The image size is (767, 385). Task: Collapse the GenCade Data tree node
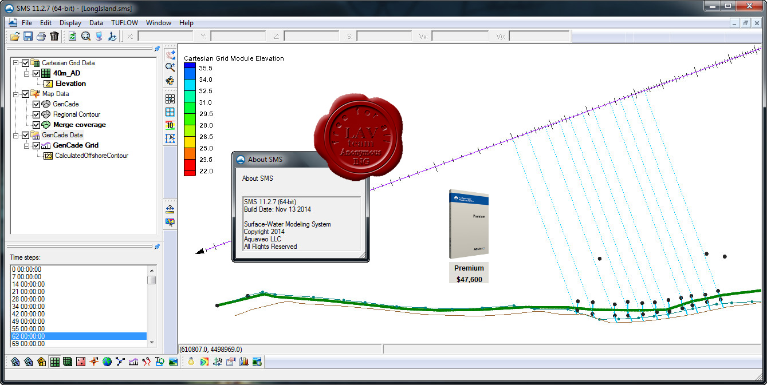tap(15, 135)
